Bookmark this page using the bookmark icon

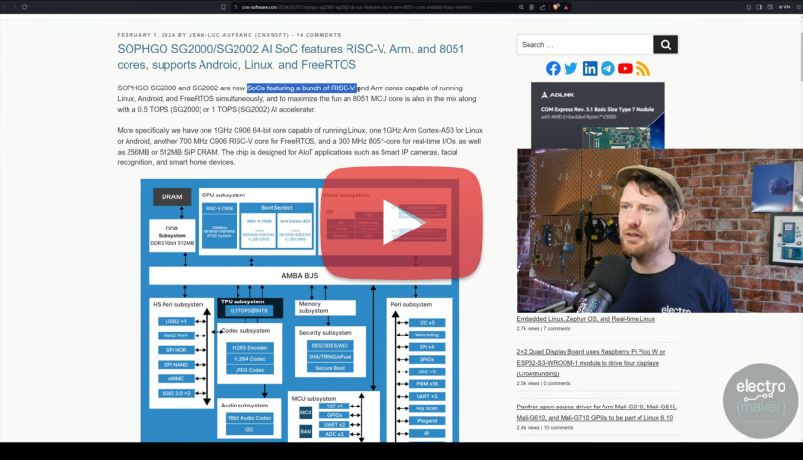coord(223,7)
